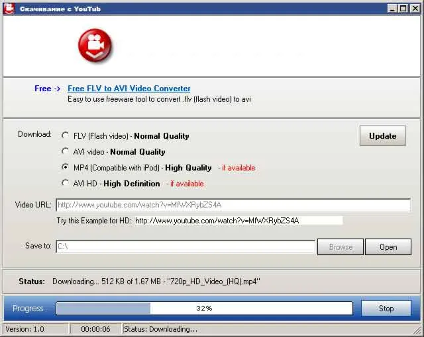This screenshot has height=337, width=424.
Task: Select AVI video Normal Quality option
Action: [x=65, y=151]
